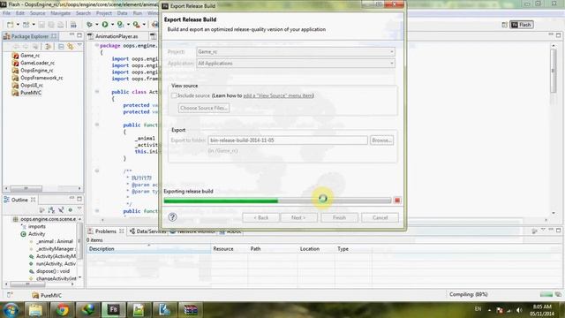Maximize the Package Explorer panel
The width and height of the screenshot is (565, 318).
point(79,35)
